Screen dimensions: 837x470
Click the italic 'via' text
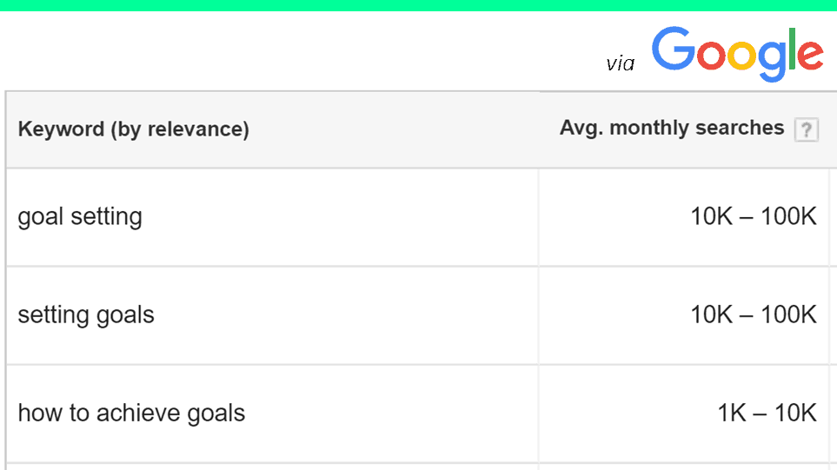(x=621, y=63)
